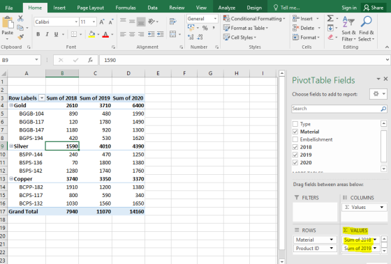Click the Insert Function fx icon
Viewport: 391px width, 264px height.
point(90,60)
